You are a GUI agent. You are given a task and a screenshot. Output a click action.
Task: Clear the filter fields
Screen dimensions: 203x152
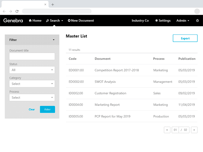pyautogui.click(x=32, y=109)
